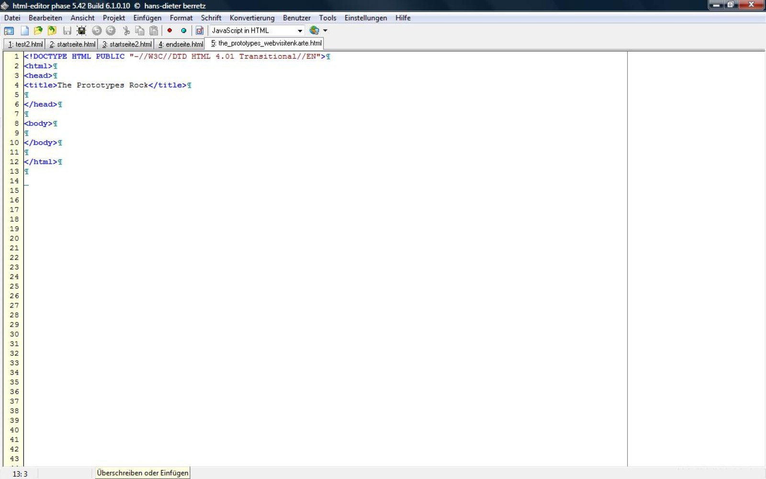This screenshot has height=479, width=766.
Task: Click the 'Überschreiben oder Einfügen' status label
Action: (x=143, y=473)
